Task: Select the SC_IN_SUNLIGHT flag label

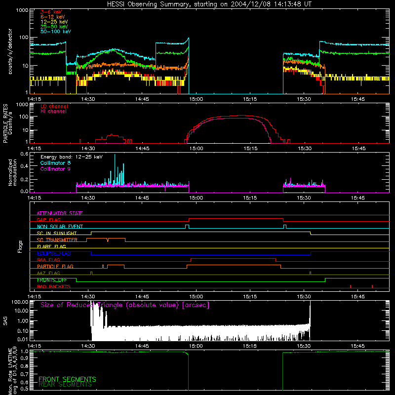Action: (57, 233)
